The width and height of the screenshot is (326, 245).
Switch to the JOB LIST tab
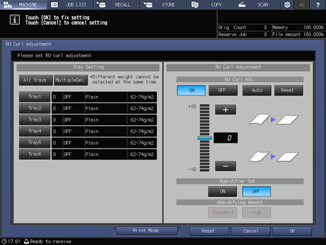[x=70, y=4]
